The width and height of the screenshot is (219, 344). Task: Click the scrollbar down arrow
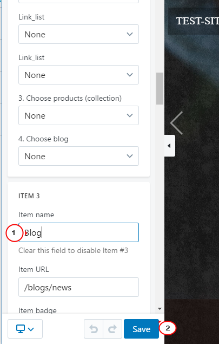point(160,309)
